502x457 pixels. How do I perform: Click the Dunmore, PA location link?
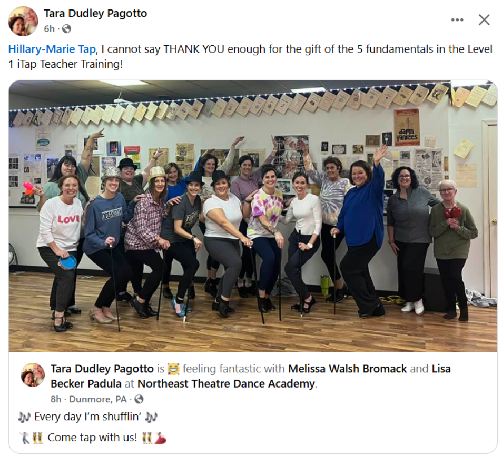(98, 399)
